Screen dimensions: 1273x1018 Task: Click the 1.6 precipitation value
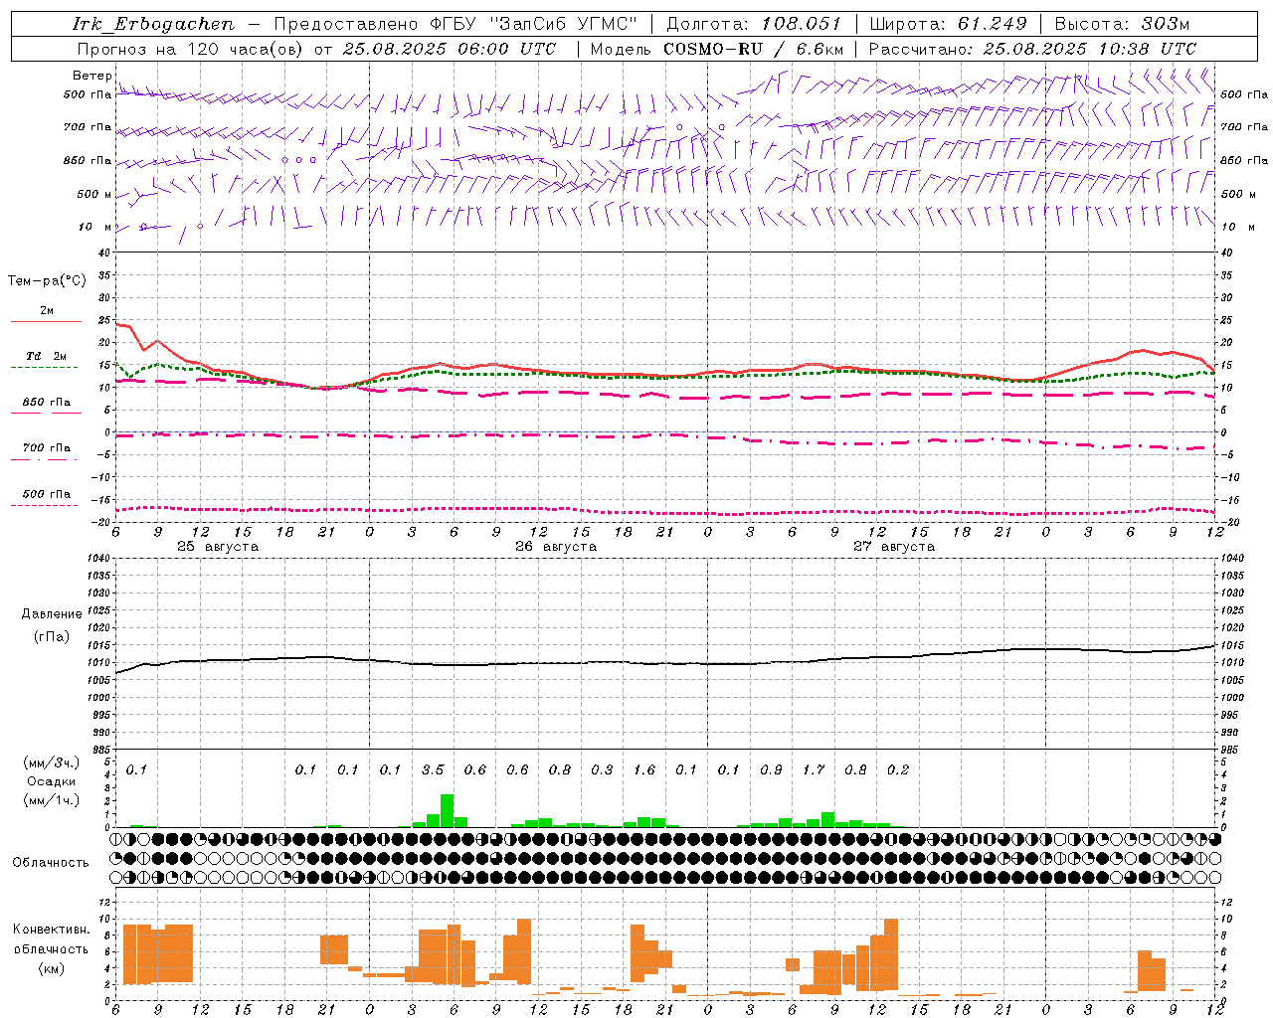point(644,770)
